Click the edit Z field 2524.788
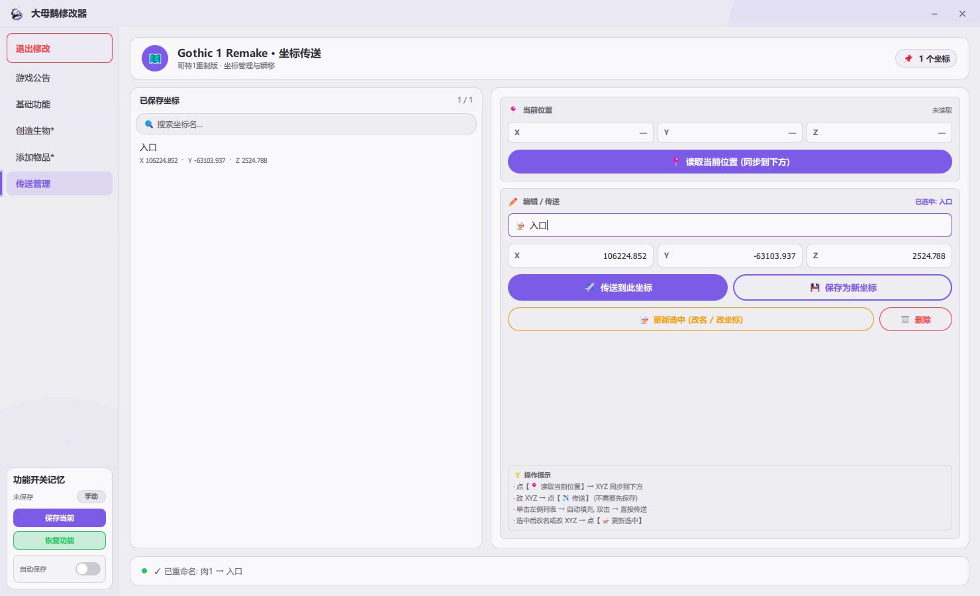The height and width of the screenshot is (596, 980). click(879, 256)
